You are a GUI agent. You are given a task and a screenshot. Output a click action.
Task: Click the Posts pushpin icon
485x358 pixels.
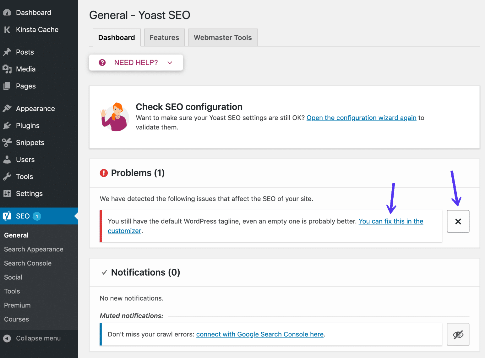[x=7, y=52]
